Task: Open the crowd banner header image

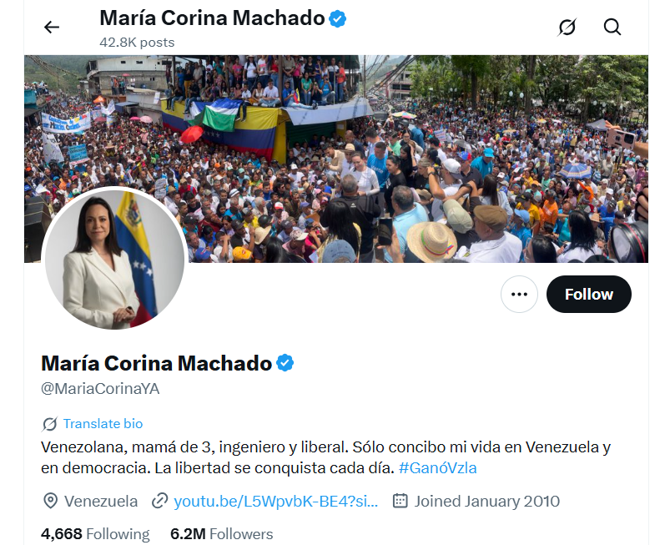Action: [336, 159]
